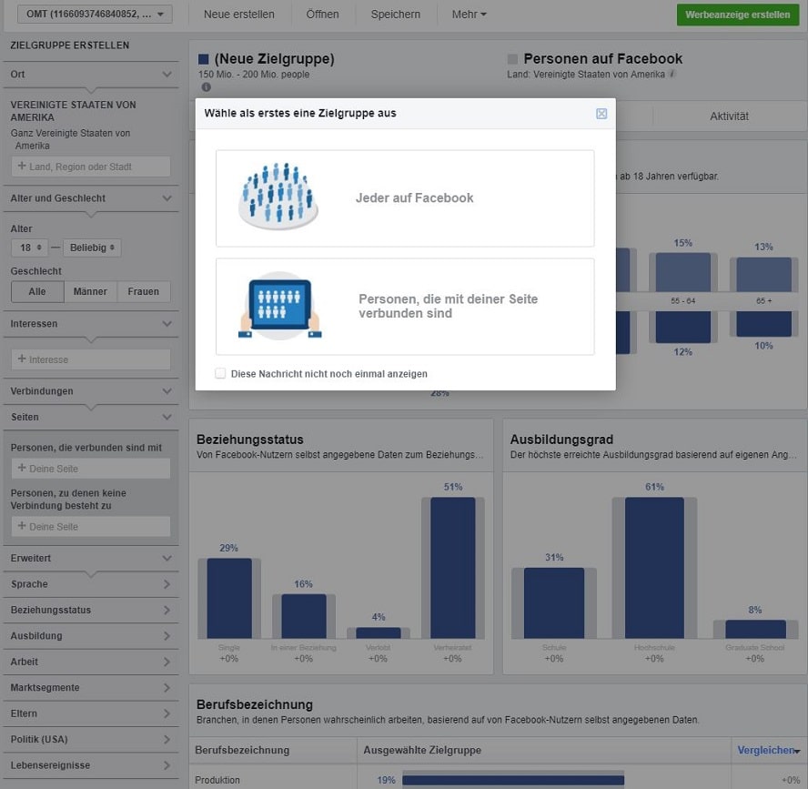This screenshot has width=808, height=789.
Task: Click Werbeanzeige erstellen button
Action: tap(737, 15)
